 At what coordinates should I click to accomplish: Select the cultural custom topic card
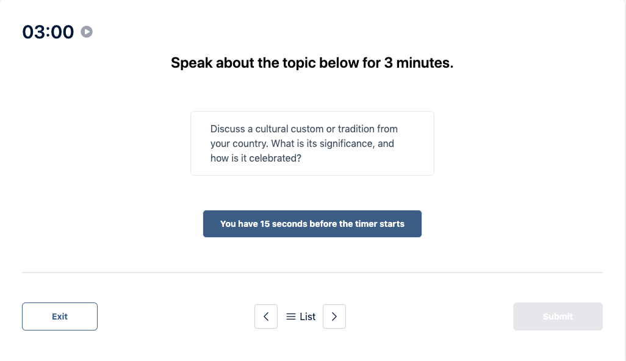[x=312, y=143]
